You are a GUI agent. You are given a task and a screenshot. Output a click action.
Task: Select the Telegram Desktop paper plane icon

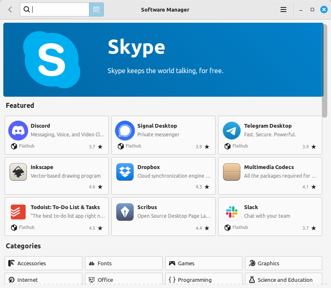click(x=232, y=131)
